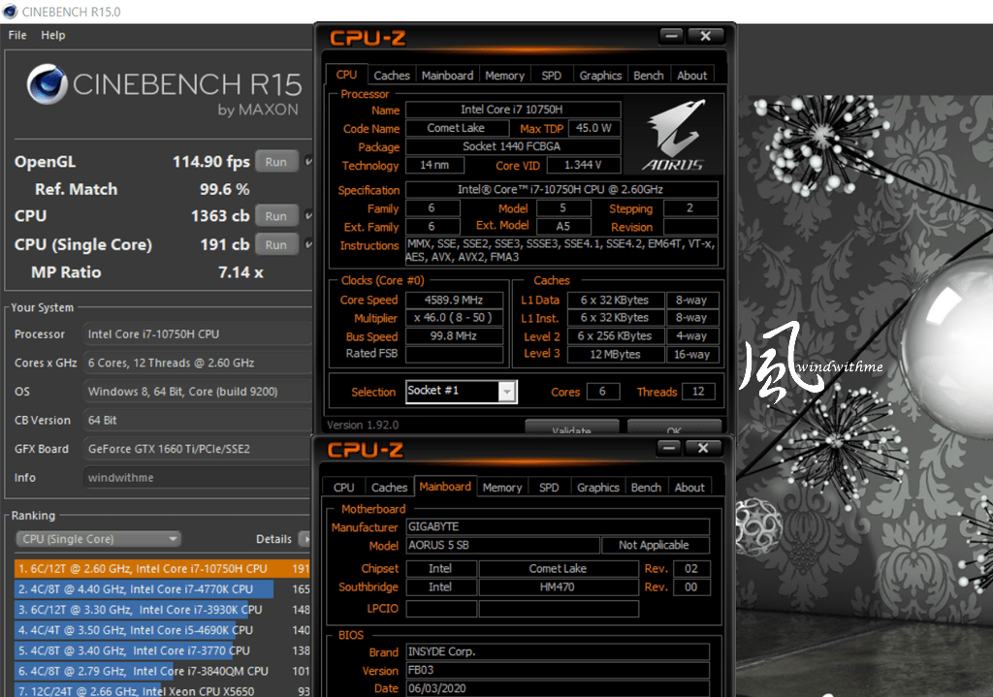Toggle the OpenGL test checkbox beside its Run button
The image size is (993, 697).
pyautogui.click(x=308, y=162)
